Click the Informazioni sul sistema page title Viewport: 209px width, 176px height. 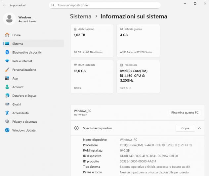click(134, 16)
